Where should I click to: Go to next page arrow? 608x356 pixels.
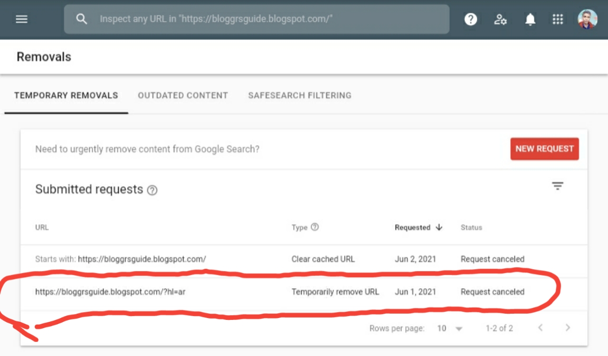click(568, 328)
